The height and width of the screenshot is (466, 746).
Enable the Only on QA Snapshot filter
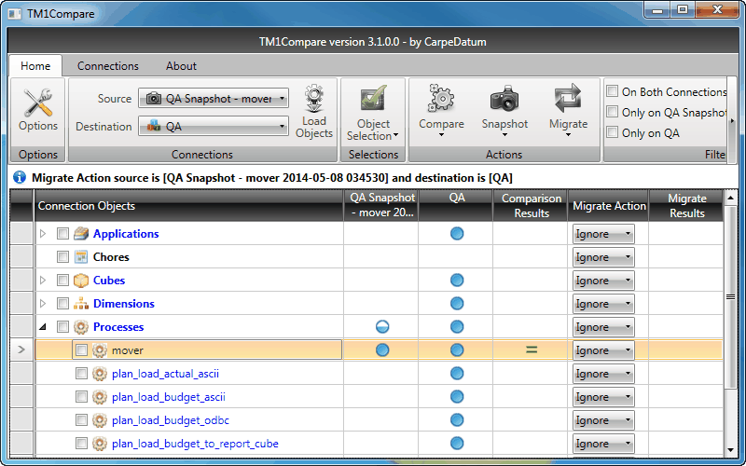tap(613, 112)
